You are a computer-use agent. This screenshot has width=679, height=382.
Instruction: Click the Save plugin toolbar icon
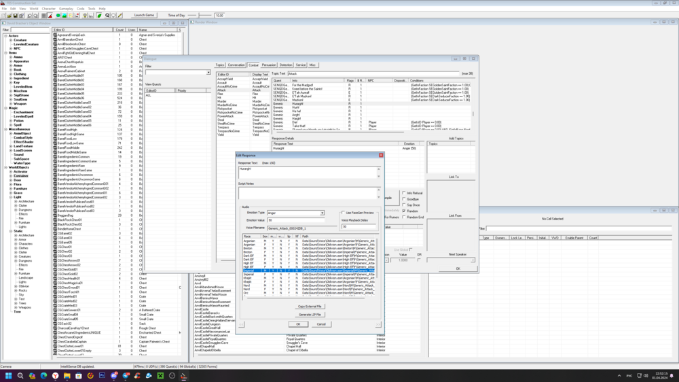tap(15, 16)
